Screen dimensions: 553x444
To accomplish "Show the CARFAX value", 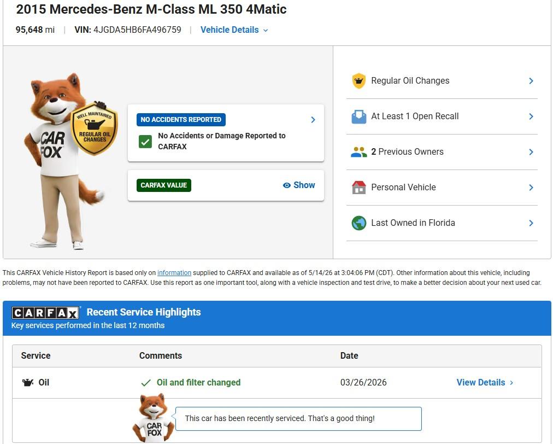I will coord(299,185).
